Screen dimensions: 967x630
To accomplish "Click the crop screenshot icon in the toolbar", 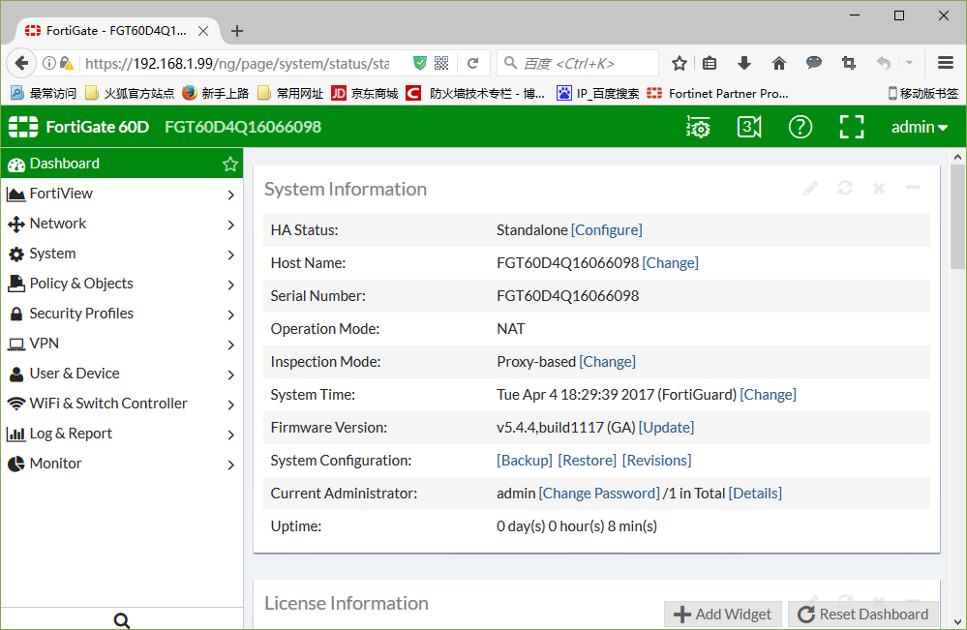I will 849,63.
